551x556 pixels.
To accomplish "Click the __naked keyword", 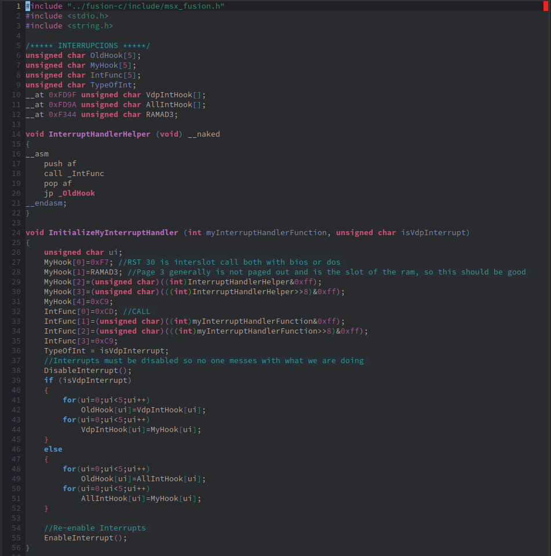I will coord(203,134).
